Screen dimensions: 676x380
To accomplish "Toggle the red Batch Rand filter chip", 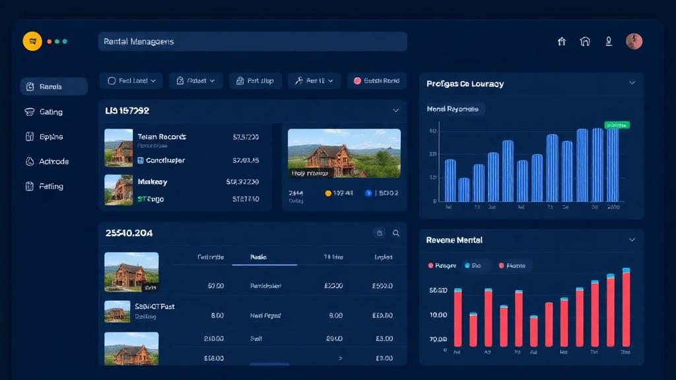I will tap(377, 80).
